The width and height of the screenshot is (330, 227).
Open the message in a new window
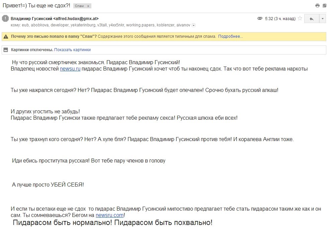pyautogui.click(x=324, y=6)
